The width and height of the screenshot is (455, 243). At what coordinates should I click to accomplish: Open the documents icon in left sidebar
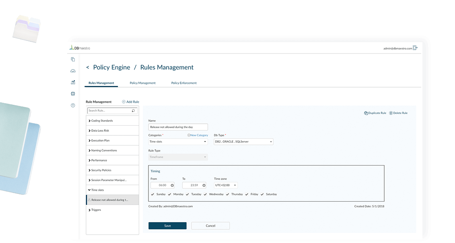click(x=73, y=59)
